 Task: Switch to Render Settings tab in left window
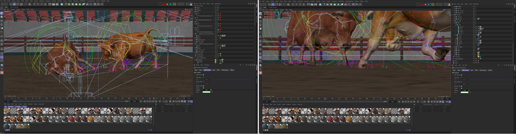(x=14, y=7)
